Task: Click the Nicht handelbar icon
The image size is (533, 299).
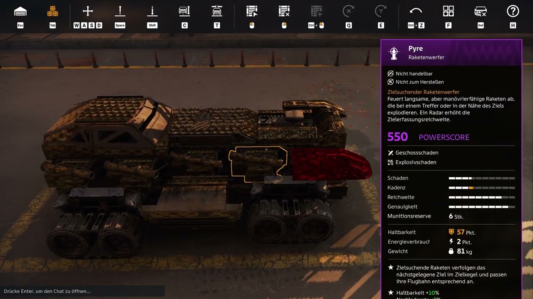Action: (x=391, y=74)
